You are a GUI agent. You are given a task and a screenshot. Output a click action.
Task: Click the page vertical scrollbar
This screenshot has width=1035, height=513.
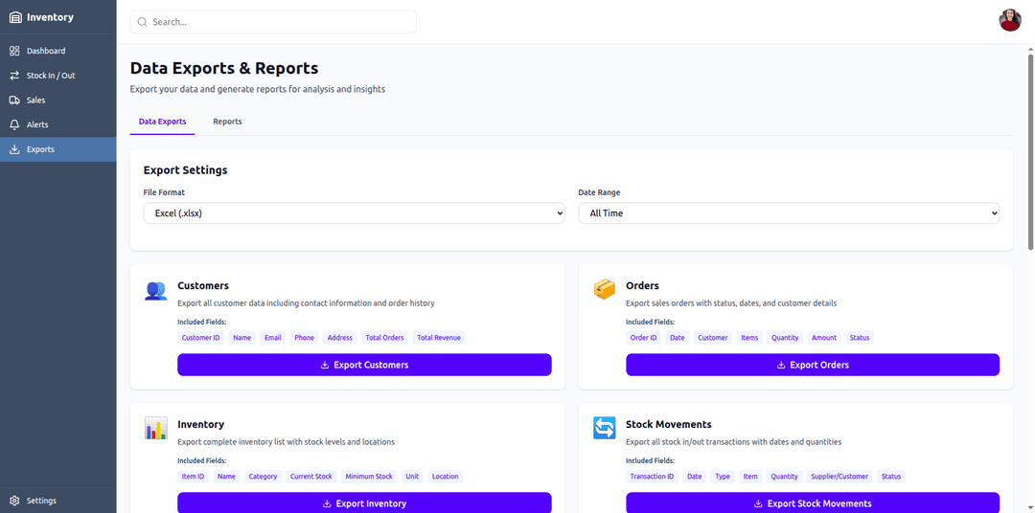pyautogui.click(x=1030, y=151)
